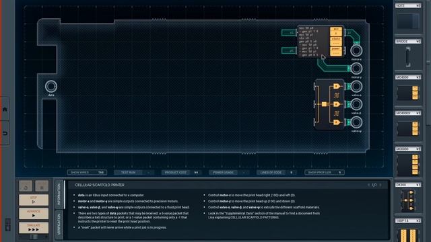Pause the simulation
This screenshot has width=431, height=242.
tap(42, 186)
